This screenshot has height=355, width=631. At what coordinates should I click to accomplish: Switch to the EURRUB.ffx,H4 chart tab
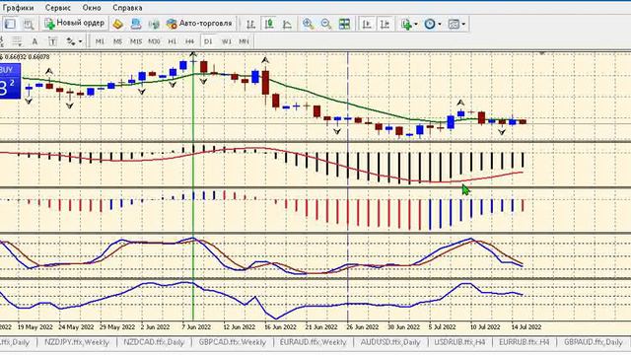click(x=524, y=342)
